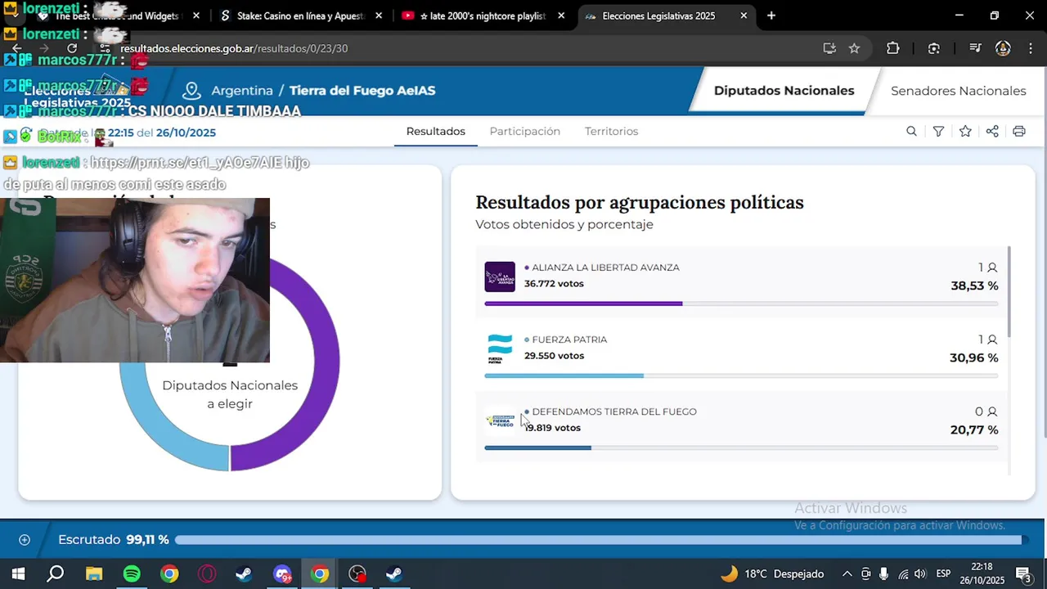Click the printer icon to print results
This screenshot has width=1047, height=589.
(1019, 132)
